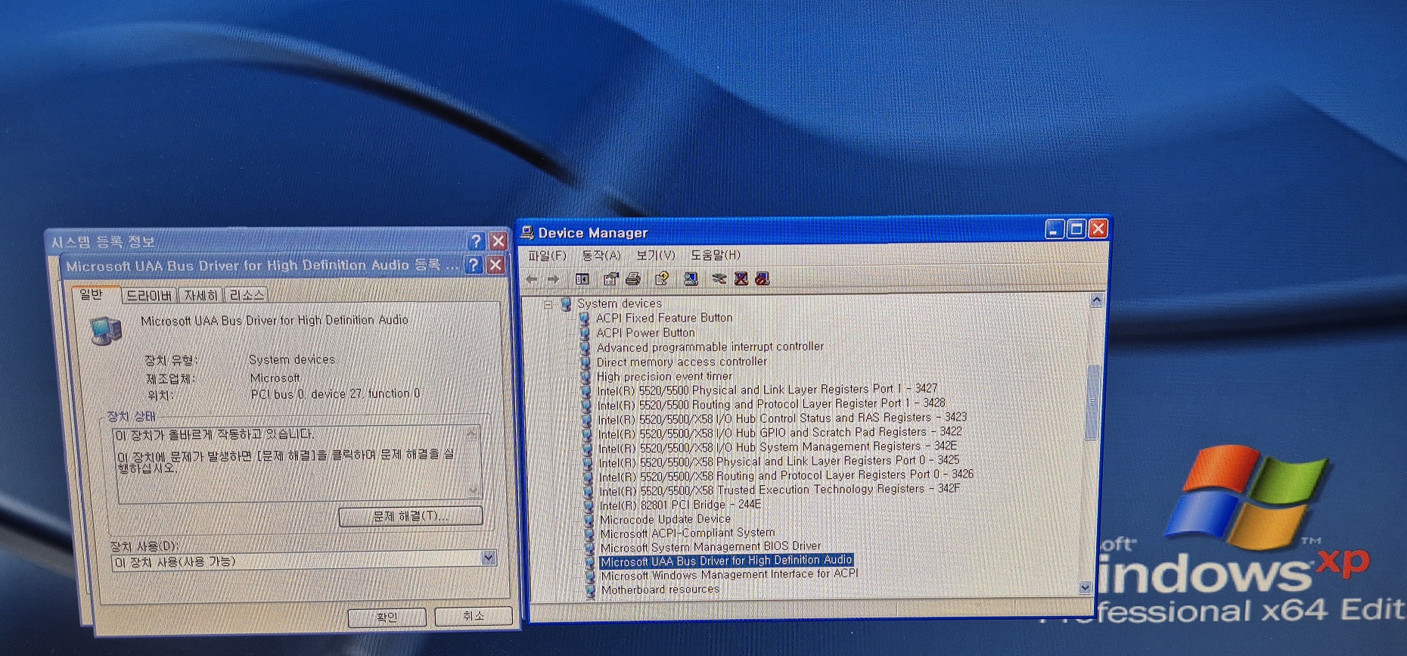Click the device icon beside Microcode Update Device
This screenshot has height=656, width=1407.
[x=588, y=520]
